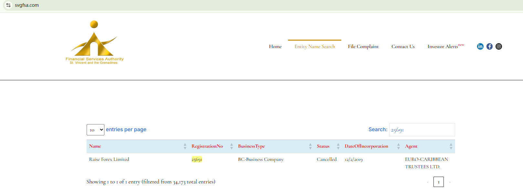Click page 1 pagination button

439,182
